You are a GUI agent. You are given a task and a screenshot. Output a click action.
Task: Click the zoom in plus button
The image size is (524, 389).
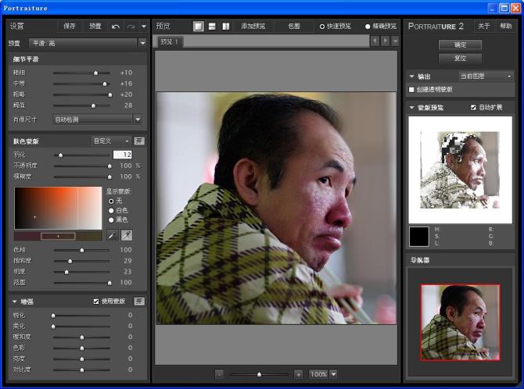click(298, 374)
